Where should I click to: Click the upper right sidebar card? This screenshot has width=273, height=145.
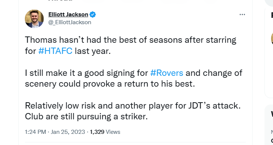pyautogui.click(x=269, y=53)
